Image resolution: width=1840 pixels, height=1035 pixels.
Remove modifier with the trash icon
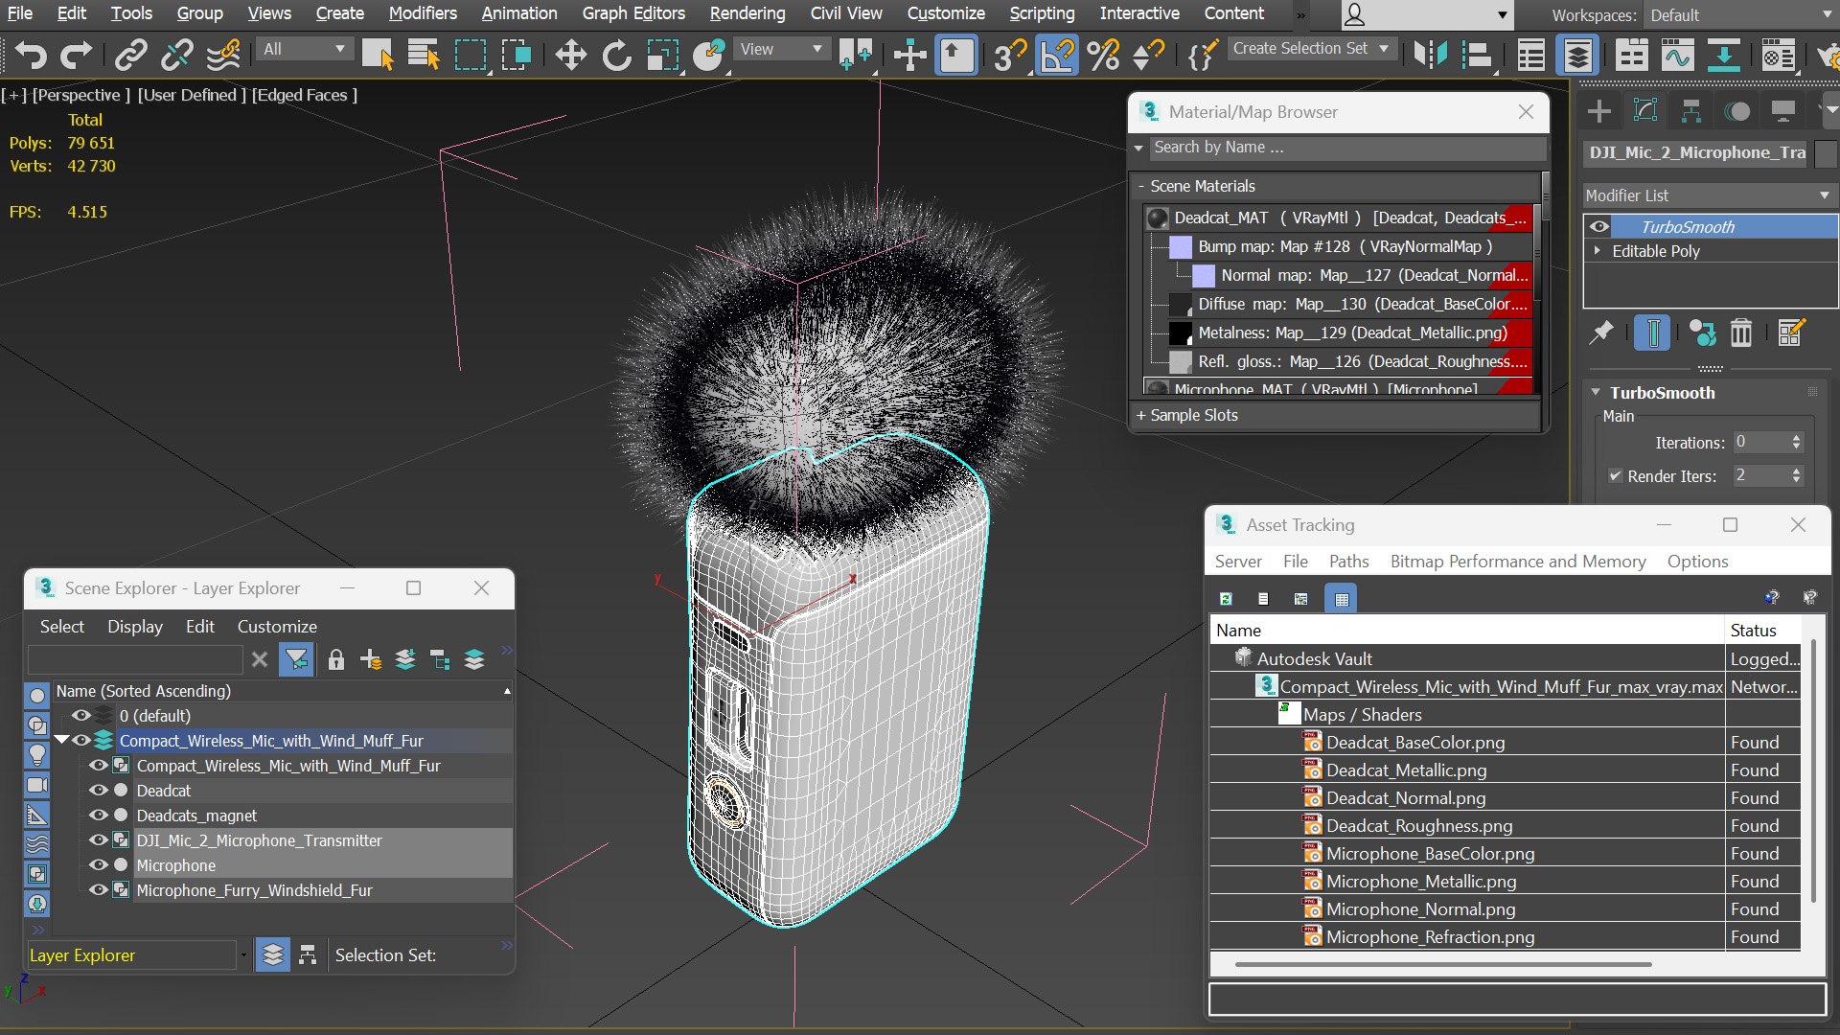1740,333
